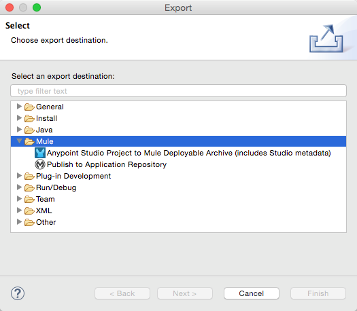Focus the type filter text field
The width and height of the screenshot is (357, 311).
click(178, 91)
